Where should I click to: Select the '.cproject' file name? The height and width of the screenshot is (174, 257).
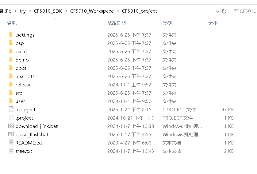click(x=25, y=109)
